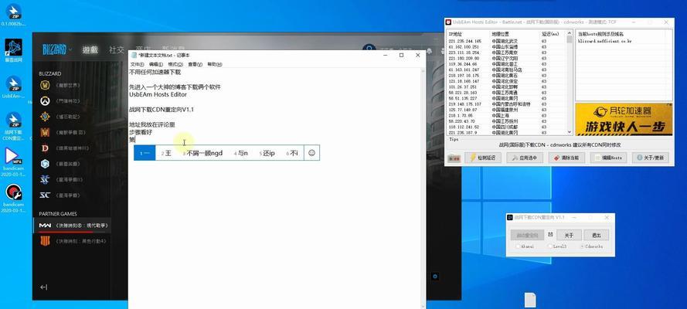The width and height of the screenshot is (687, 309).
Task: Choose IME candidate 4 与n
Action: [x=241, y=153]
